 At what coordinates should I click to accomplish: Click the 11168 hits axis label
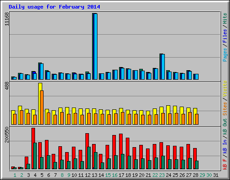point(7,19)
